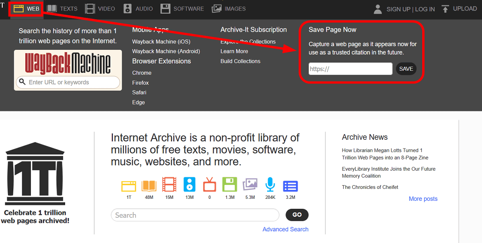Image resolution: width=482 pixels, height=243 pixels.
Task: Click the green software floppy disk icon
Action: pyautogui.click(x=230, y=186)
